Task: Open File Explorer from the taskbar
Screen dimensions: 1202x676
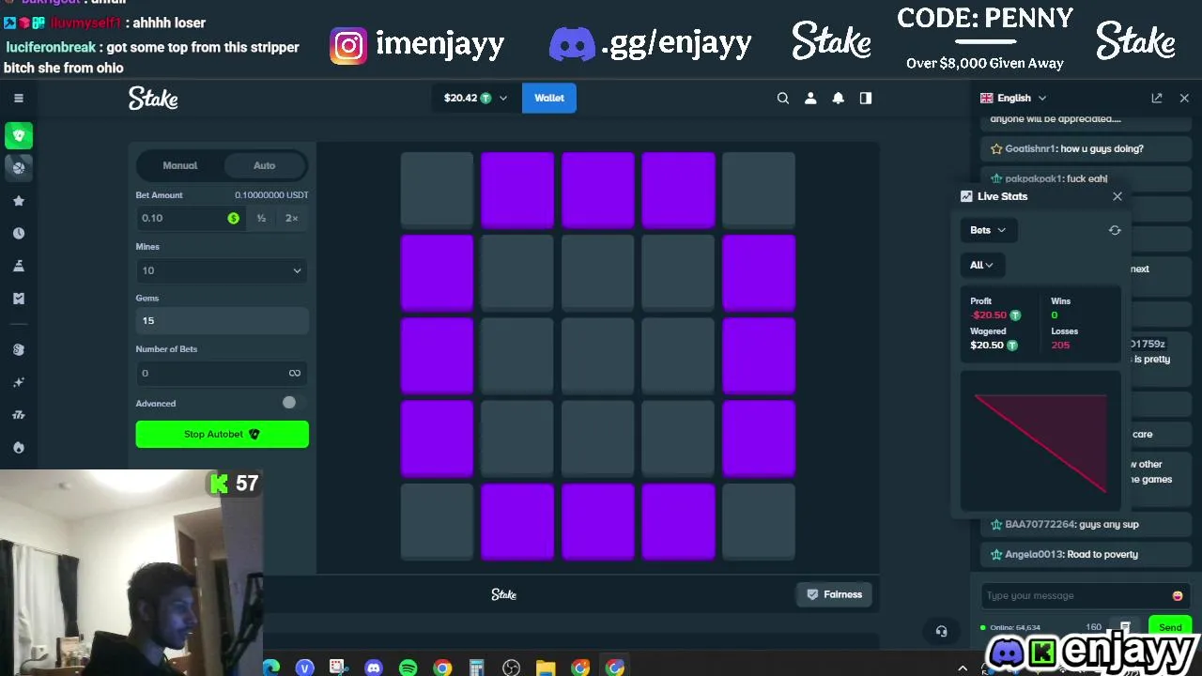Action: pyautogui.click(x=546, y=668)
